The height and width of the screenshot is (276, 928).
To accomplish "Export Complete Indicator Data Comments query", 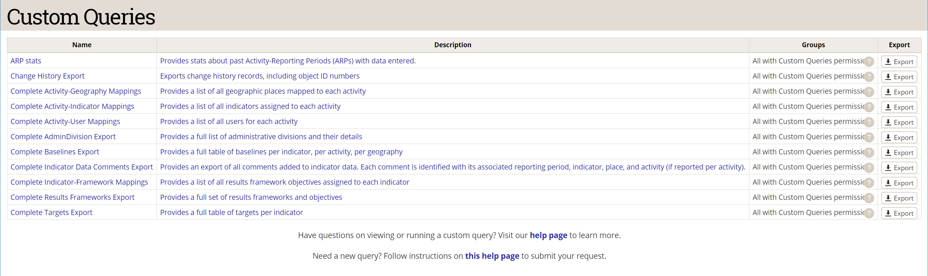I will [899, 168].
